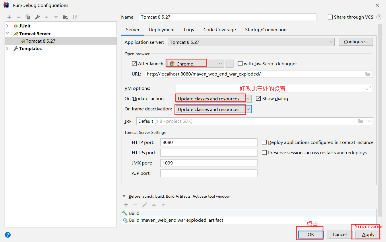Close the Run/Debug Configurations dialog

coord(377,5)
